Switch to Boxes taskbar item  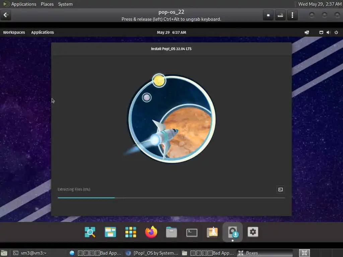tap(265, 253)
